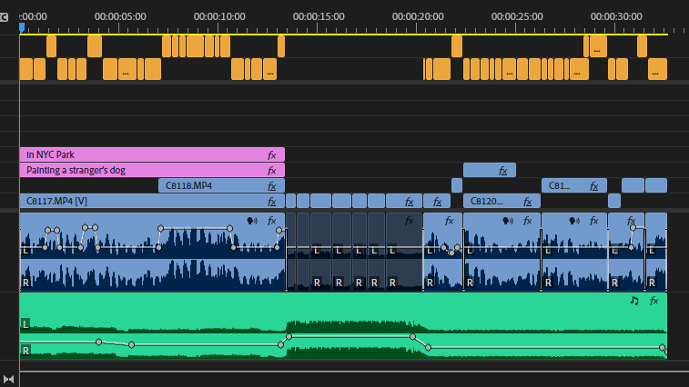Click the 00:00:10:00 mark on the time ruler

click(219, 16)
